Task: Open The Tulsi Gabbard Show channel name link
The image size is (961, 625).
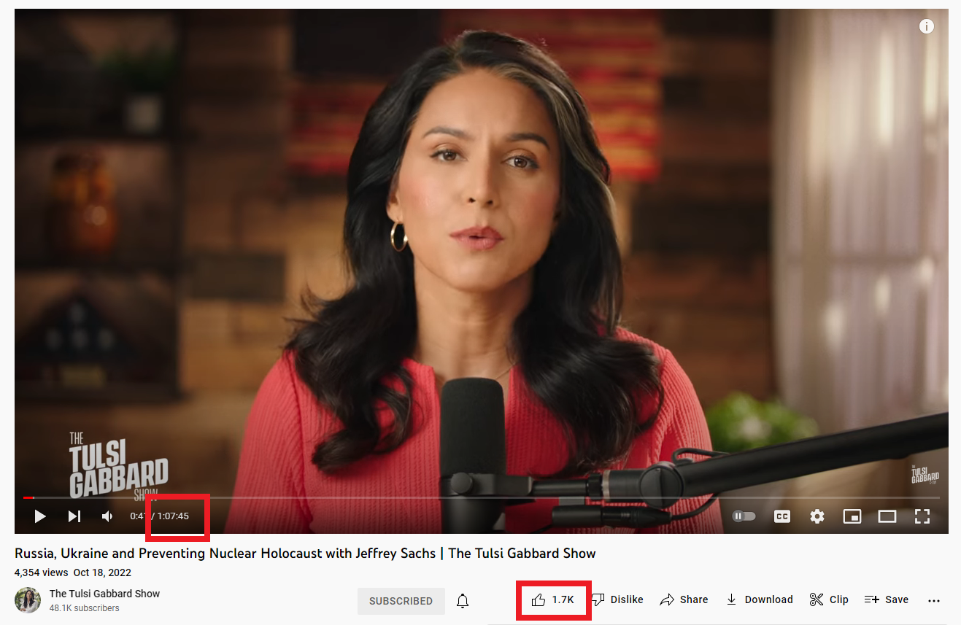Action: point(104,594)
